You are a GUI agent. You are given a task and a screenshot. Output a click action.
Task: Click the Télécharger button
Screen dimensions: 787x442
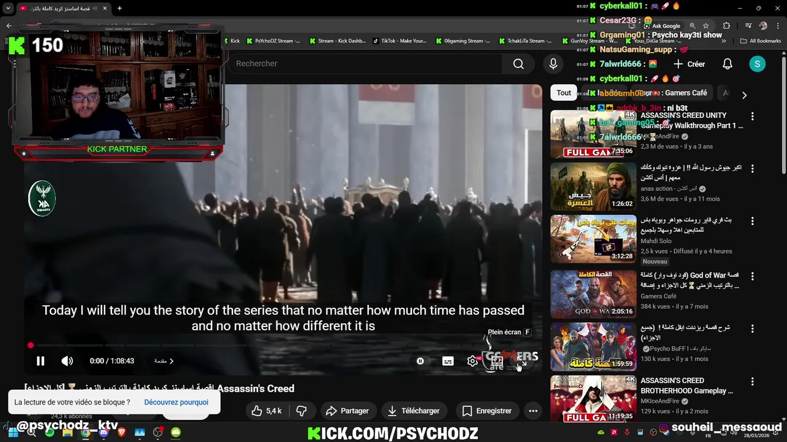coord(414,411)
